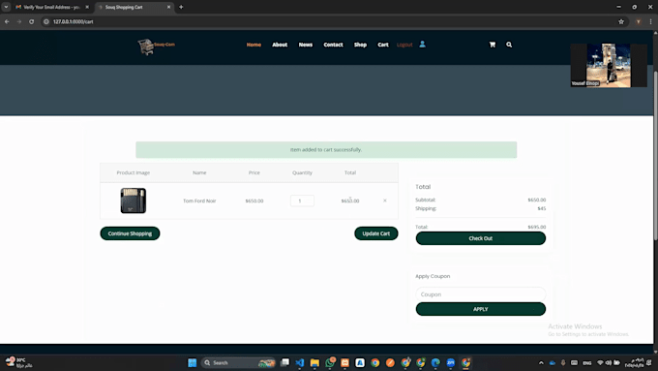
Task: Click the Update Cart button
Action: point(376,233)
